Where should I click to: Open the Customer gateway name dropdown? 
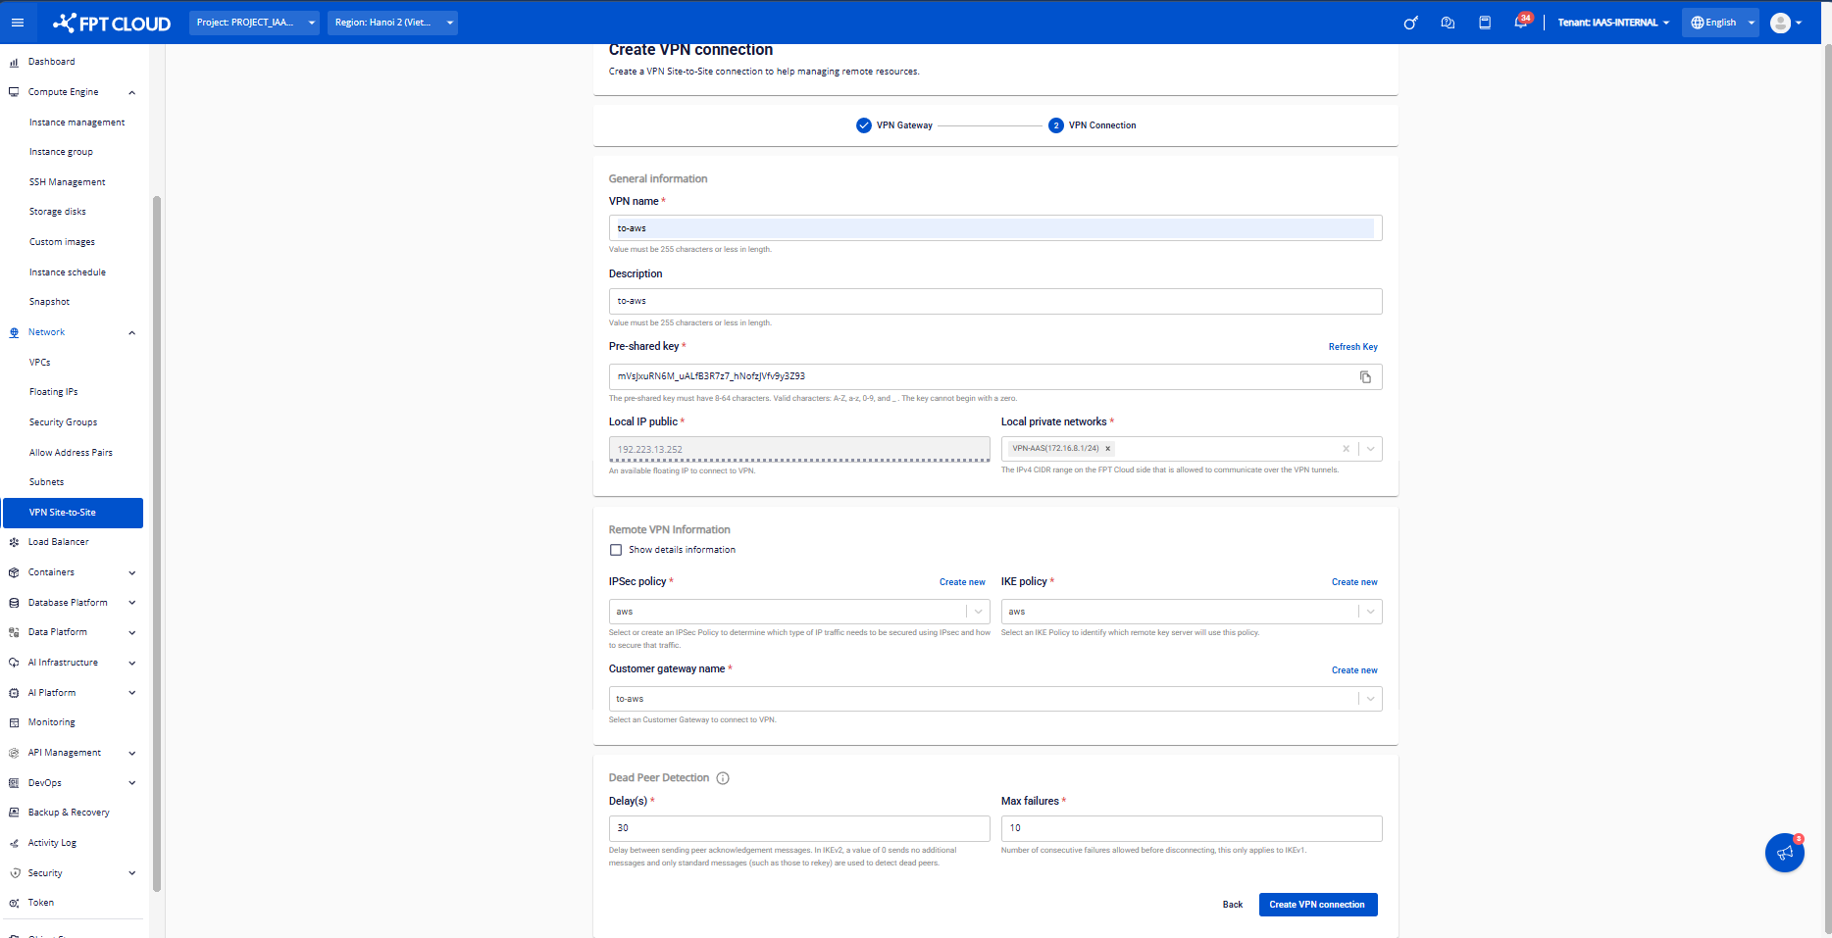(995, 699)
